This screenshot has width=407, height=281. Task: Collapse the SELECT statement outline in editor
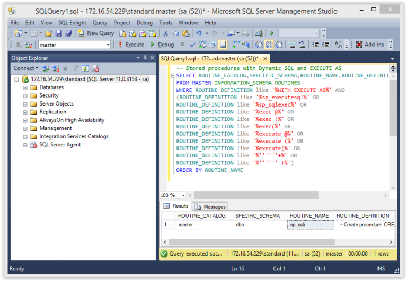pos(172,76)
